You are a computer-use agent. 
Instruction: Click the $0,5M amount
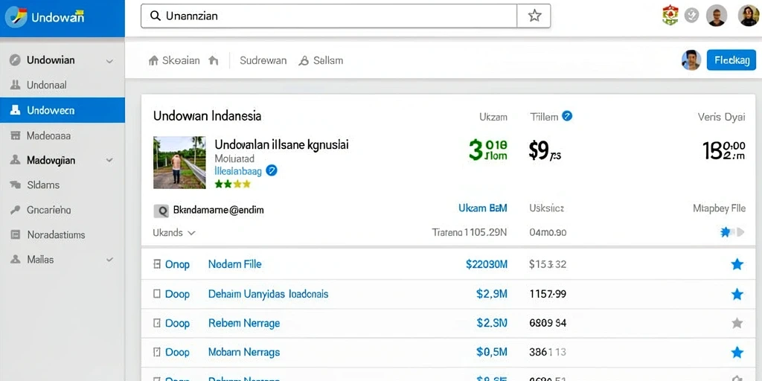[492, 352]
